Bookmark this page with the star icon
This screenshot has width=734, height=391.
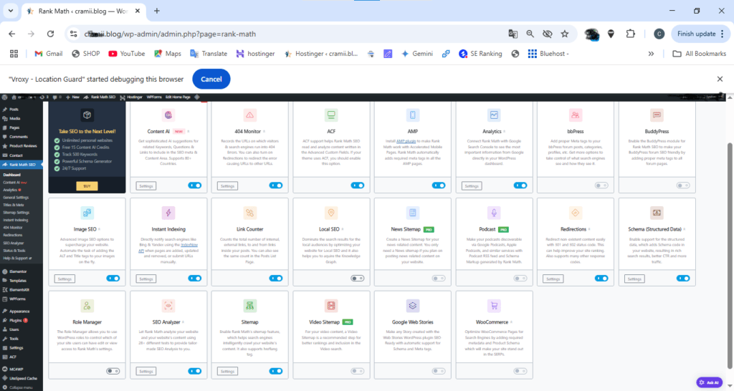click(x=565, y=34)
